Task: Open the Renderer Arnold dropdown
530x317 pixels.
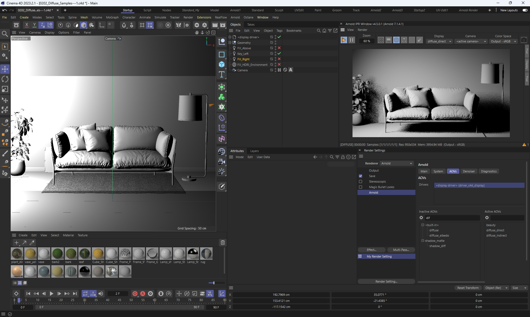Action: click(397, 163)
